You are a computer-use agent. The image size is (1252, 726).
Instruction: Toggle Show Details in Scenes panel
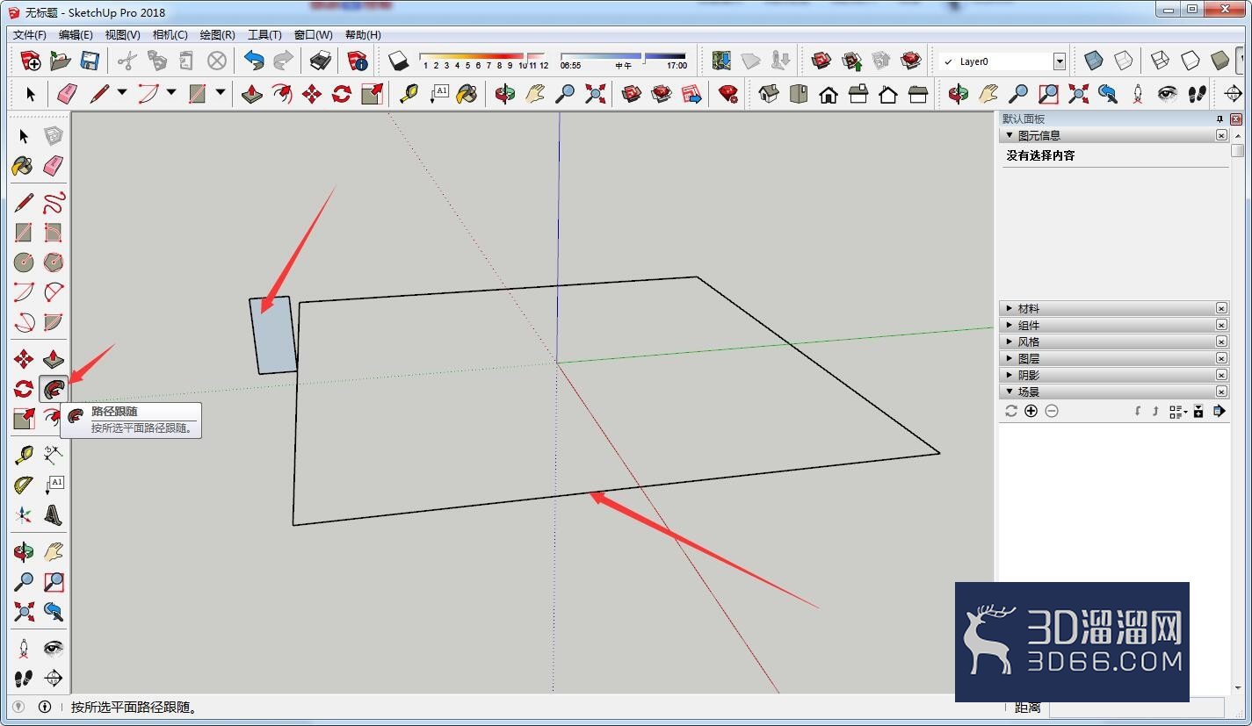click(1198, 411)
